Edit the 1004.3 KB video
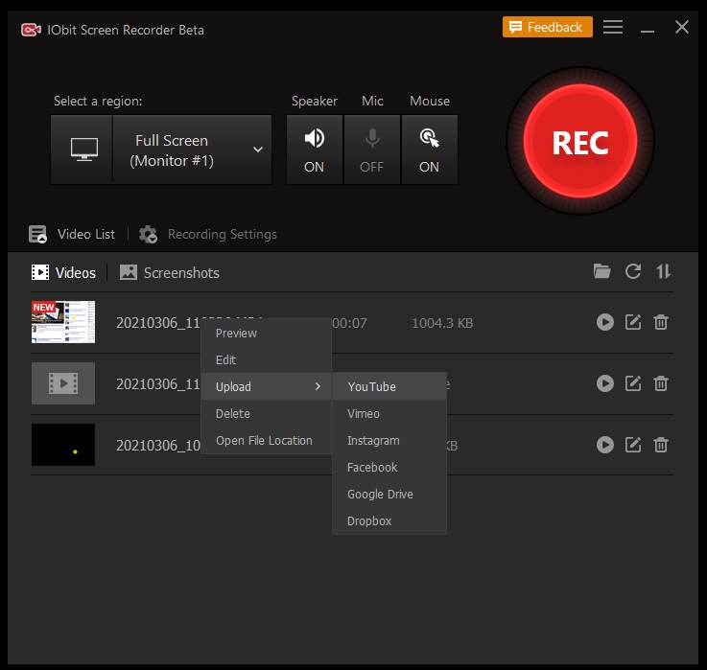Viewport: 707px width, 670px height. point(633,322)
